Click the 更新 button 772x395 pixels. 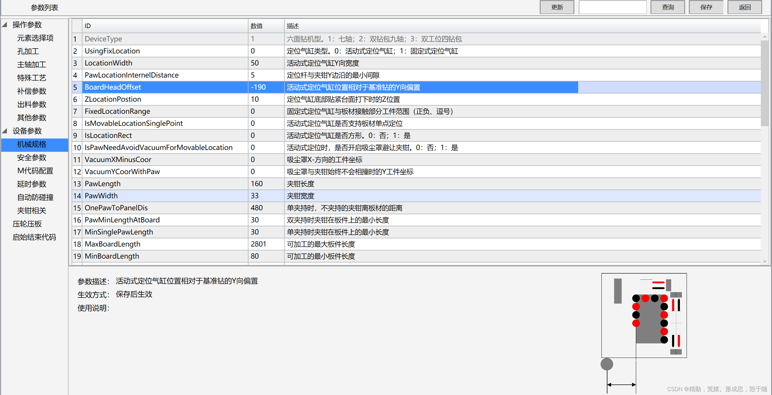tap(557, 7)
